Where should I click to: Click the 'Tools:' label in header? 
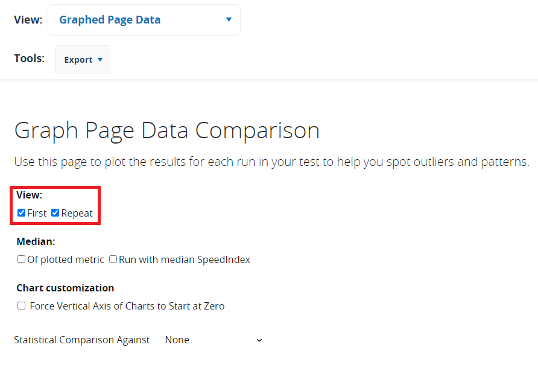(29, 59)
